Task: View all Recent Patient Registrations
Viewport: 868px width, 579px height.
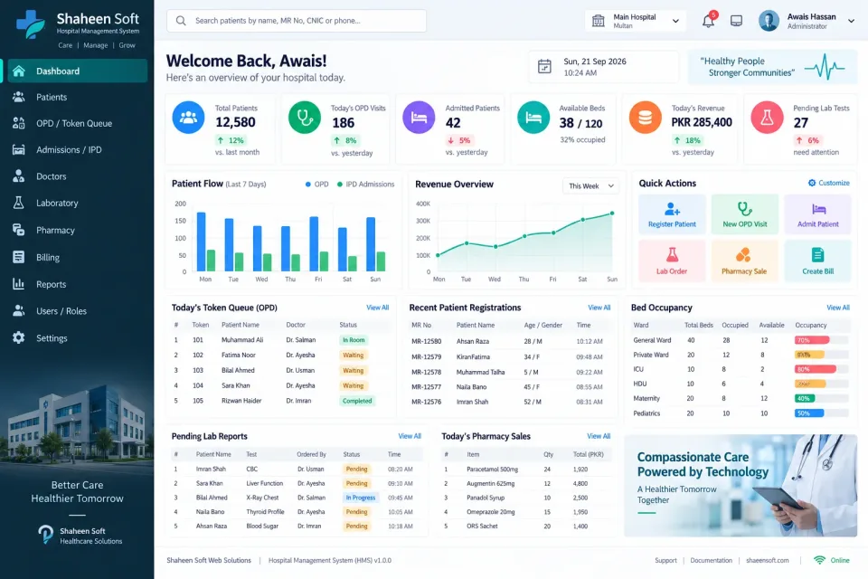Action: point(599,308)
